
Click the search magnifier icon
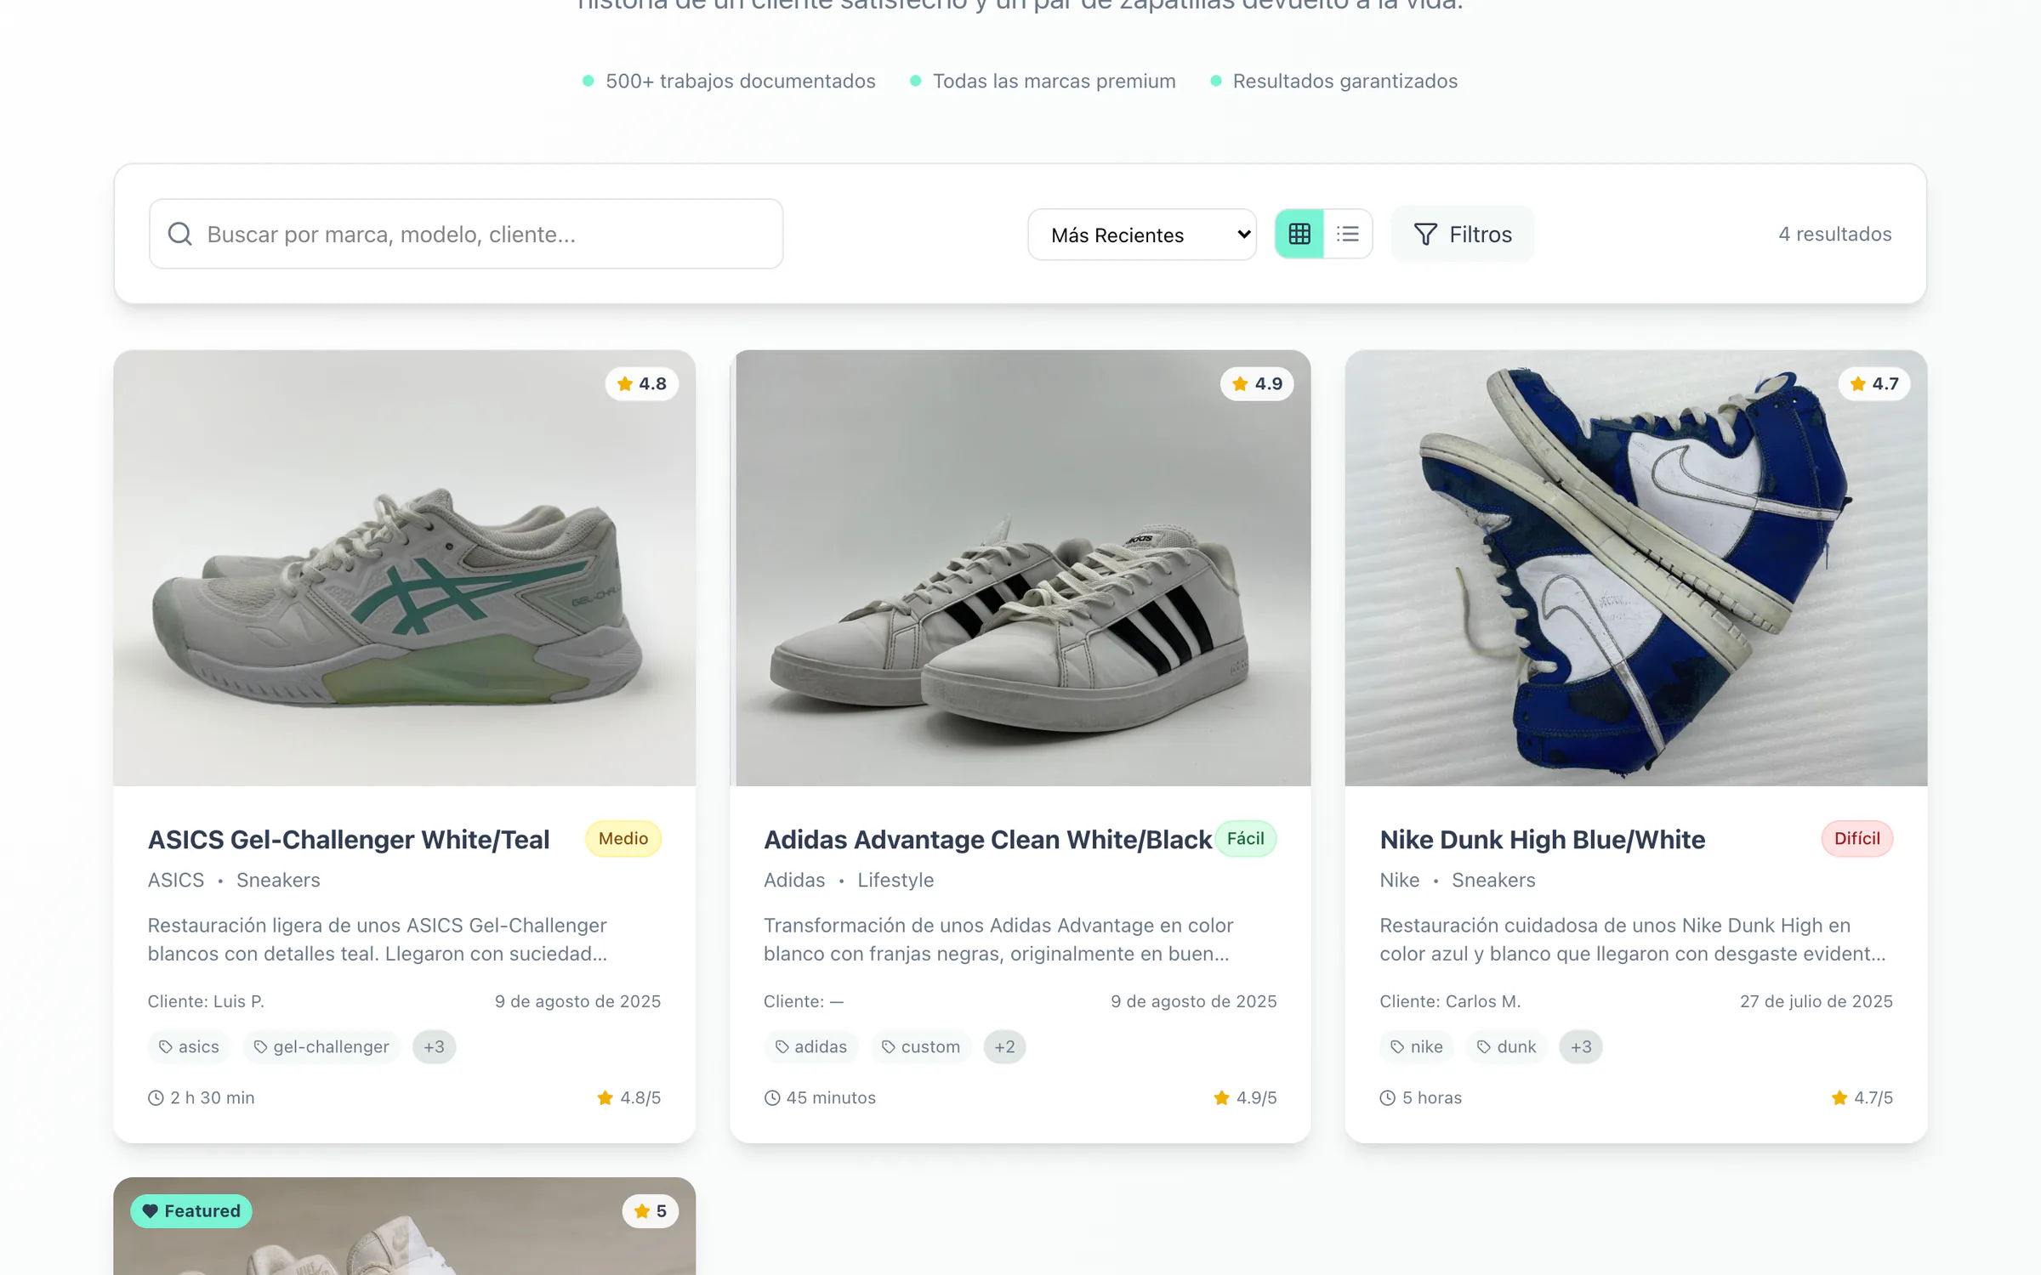pos(179,234)
